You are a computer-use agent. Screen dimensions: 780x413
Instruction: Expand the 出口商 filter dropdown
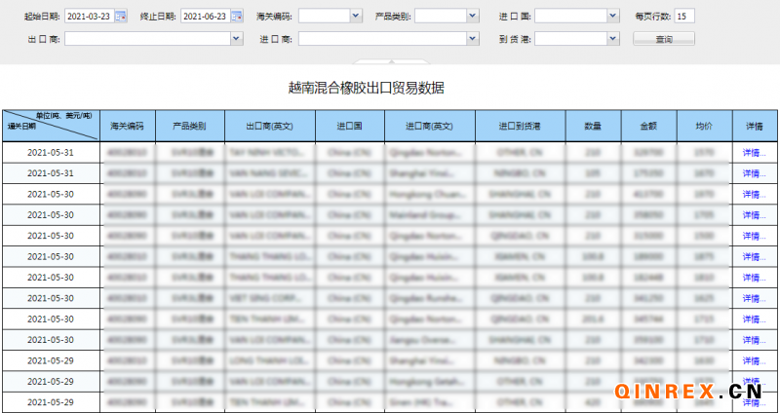click(x=236, y=39)
